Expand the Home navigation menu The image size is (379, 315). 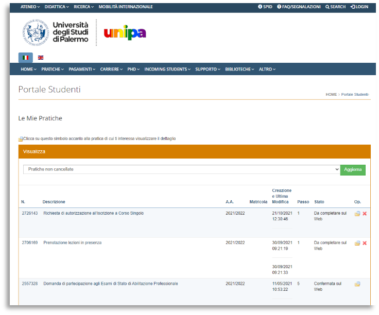point(28,69)
